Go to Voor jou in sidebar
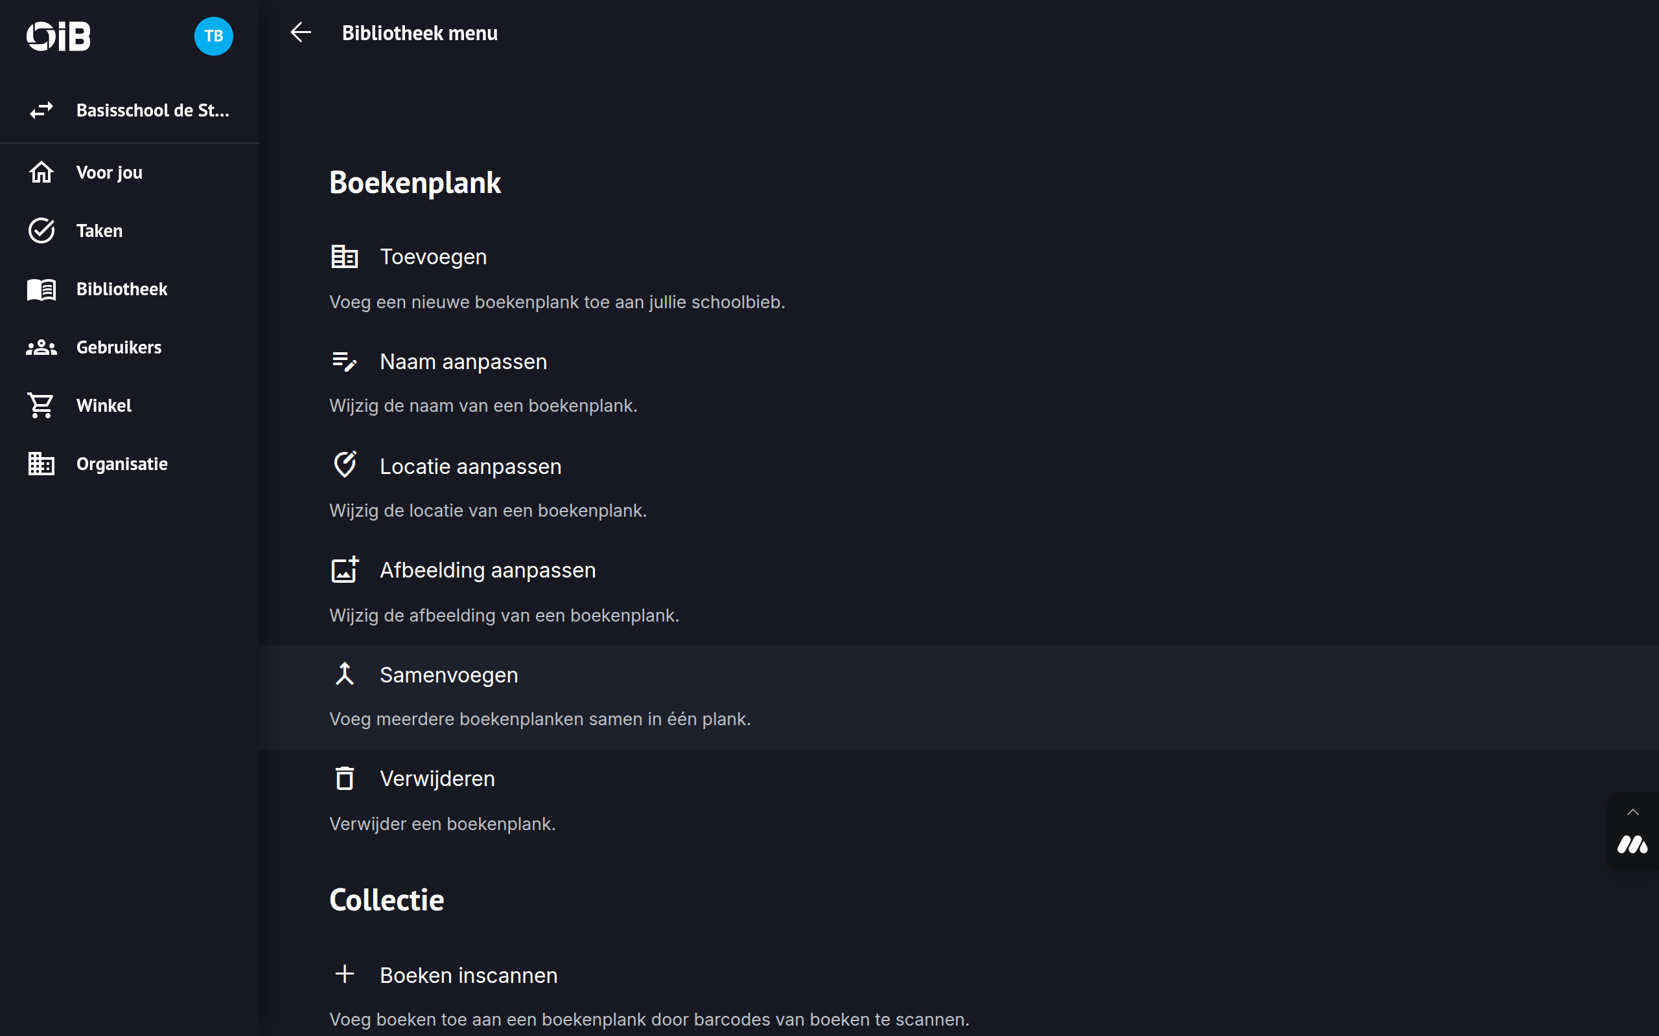Viewport: 1659px width, 1036px height. (109, 173)
